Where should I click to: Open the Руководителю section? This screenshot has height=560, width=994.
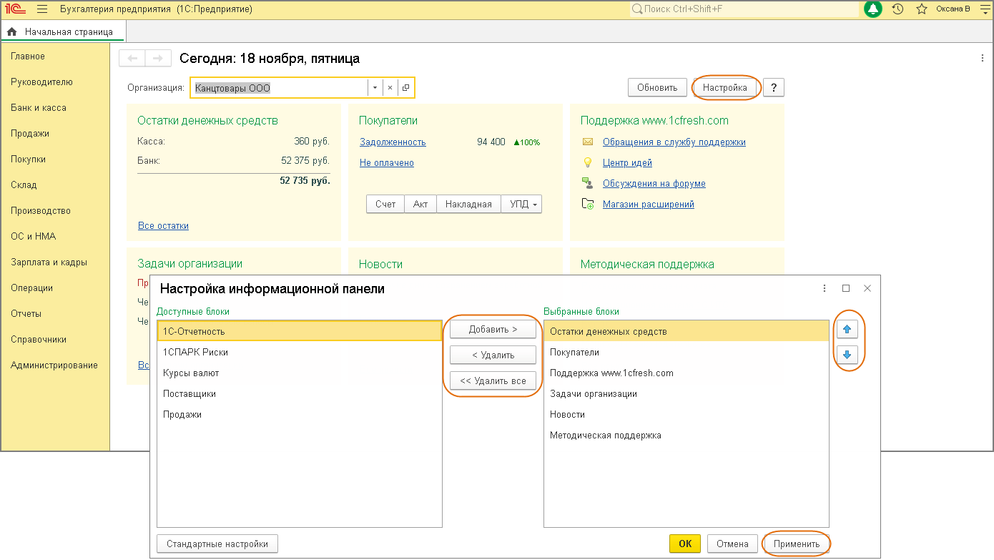click(x=41, y=82)
